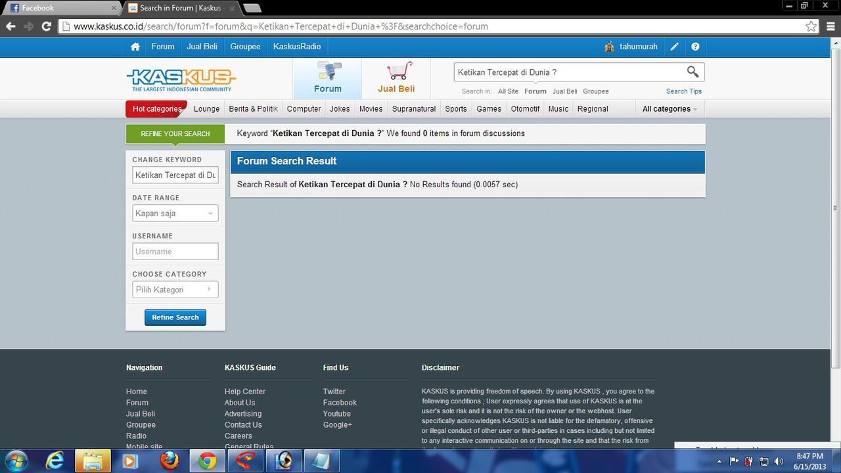
Task: Open the Jokes category
Action: (x=340, y=109)
